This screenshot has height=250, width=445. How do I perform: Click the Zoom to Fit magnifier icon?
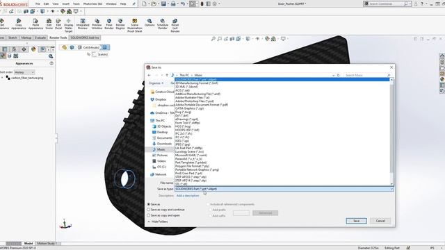[x=213, y=39]
